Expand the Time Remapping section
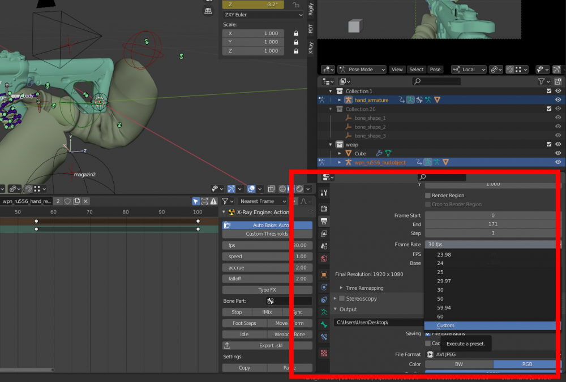566x382 pixels. tap(364, 288)
